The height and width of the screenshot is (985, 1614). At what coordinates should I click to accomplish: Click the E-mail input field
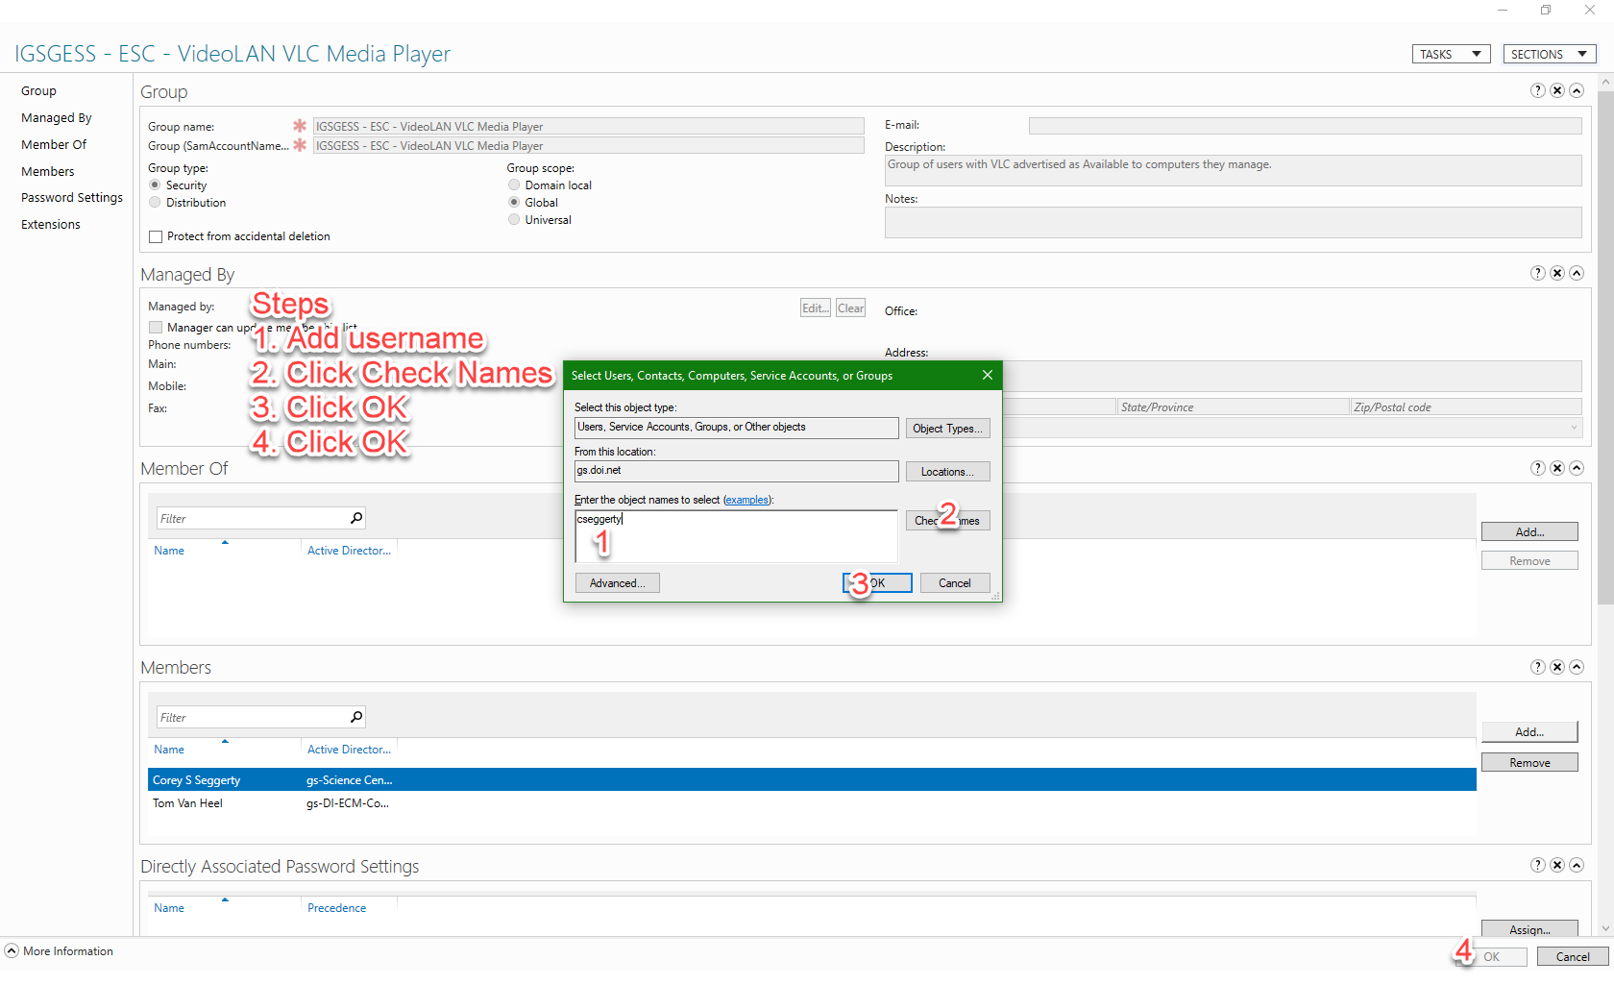tap(1305, 126)
